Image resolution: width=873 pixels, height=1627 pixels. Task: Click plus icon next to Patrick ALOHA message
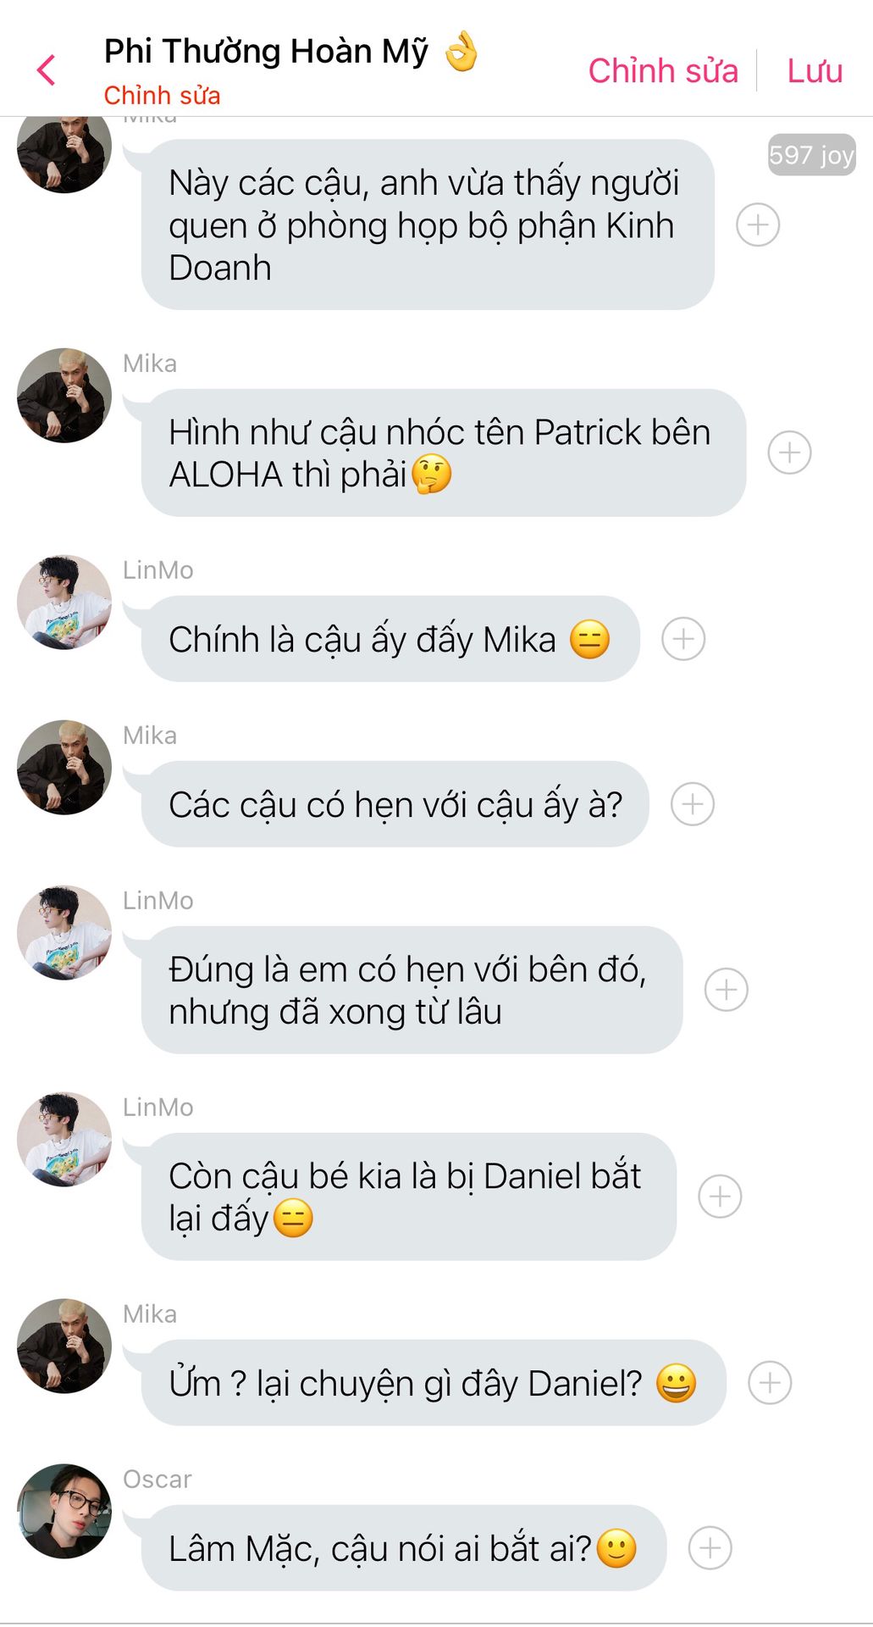tap(789, 453)
